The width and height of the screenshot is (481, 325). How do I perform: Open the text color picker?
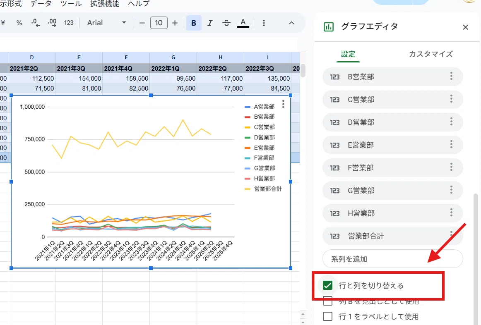[243, 23]
